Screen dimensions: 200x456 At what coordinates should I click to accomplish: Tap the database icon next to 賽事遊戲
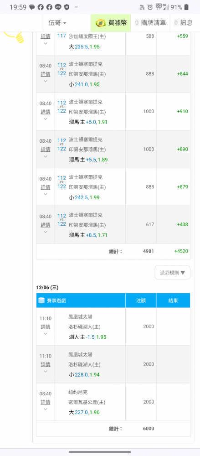click(41, 301)
